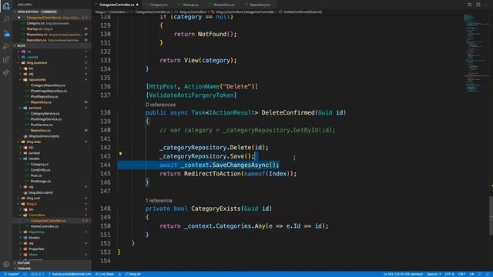Switch to the IRepository.cs editor tab

point(224,5)
